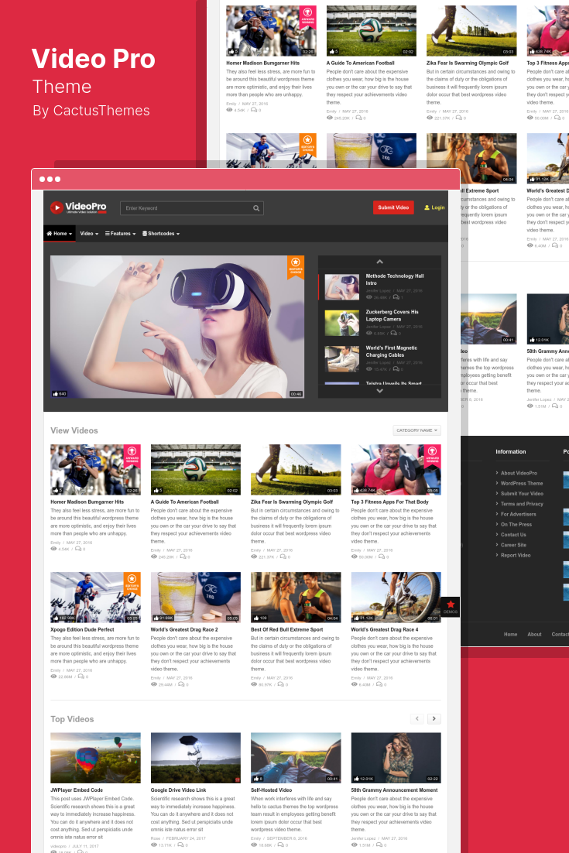Click comments icon under A Guide To American Football
Viewport: 569px width, 853px height.
[183, 557]
